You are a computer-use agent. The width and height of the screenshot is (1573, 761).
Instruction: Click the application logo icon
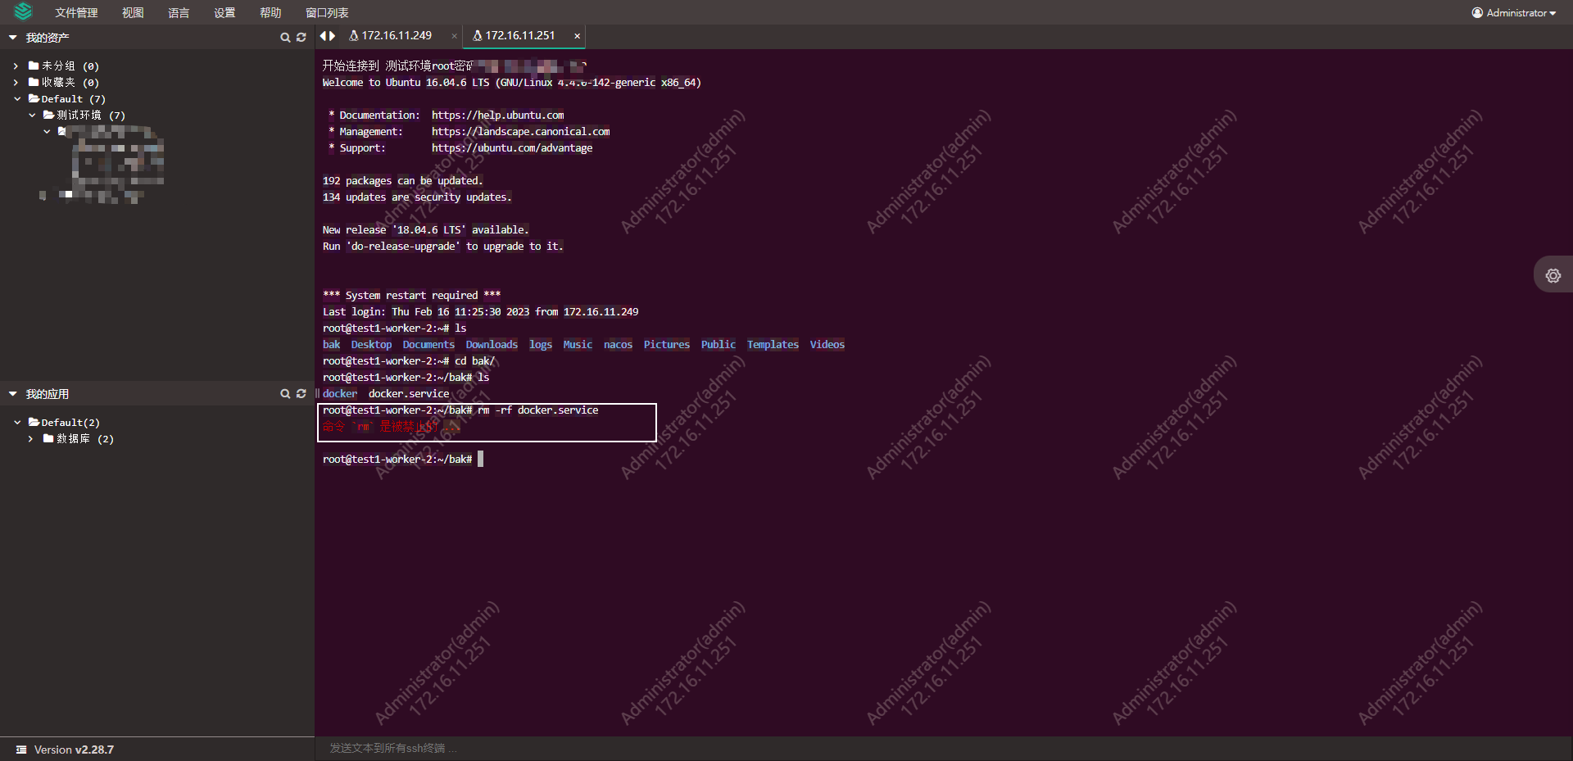coord(21,12)
